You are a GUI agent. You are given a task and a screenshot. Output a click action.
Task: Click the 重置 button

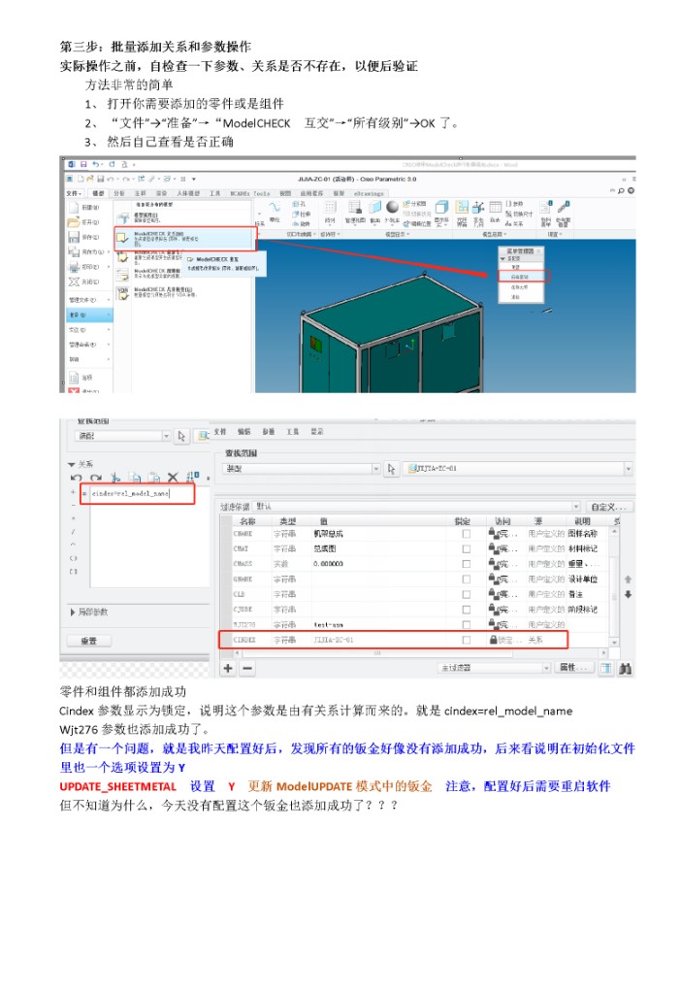pos(88,641)
